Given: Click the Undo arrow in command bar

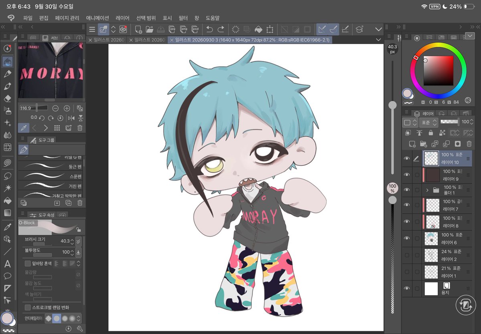Looking at the screenshot, I should (209, 29).
